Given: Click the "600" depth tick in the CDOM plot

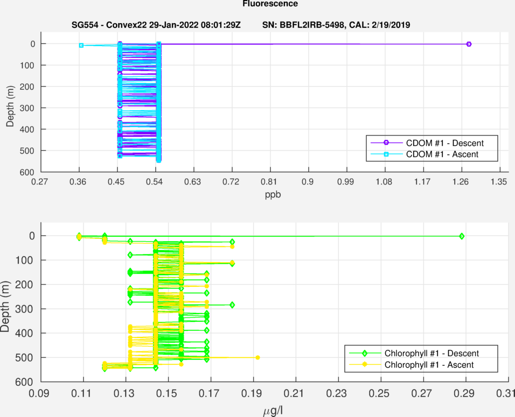Looking at the screenshot, I should pos(27,173).
